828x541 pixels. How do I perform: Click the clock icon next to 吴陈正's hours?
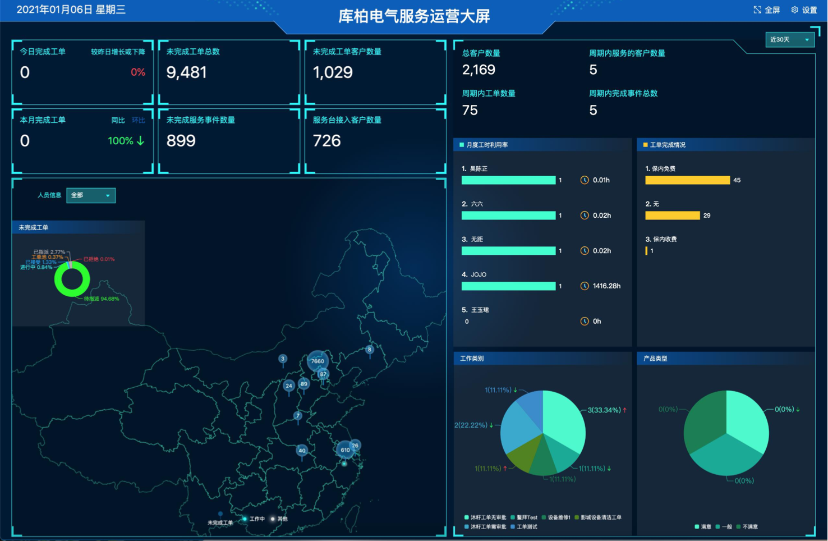click(585, 180)
